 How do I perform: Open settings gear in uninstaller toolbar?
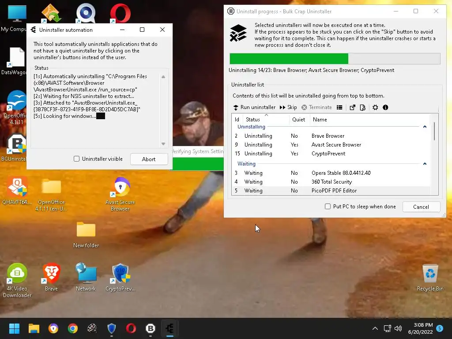[x=375, y=108]
